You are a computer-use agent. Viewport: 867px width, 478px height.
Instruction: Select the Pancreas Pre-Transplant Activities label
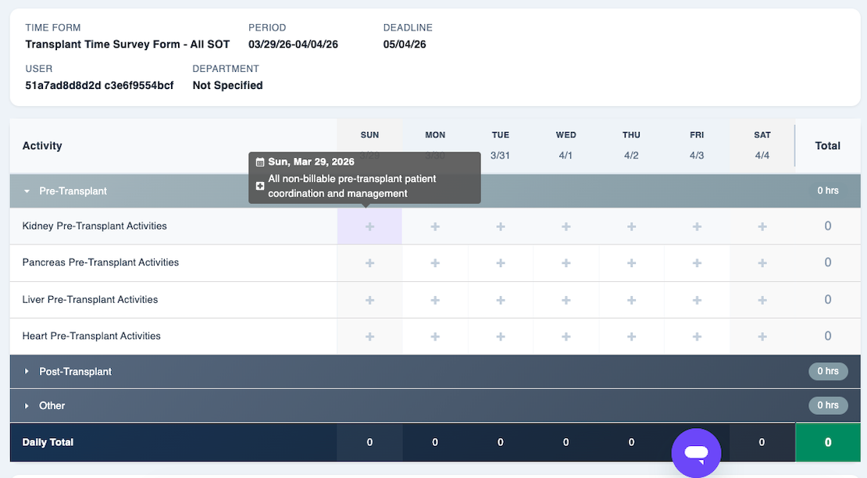101,262
